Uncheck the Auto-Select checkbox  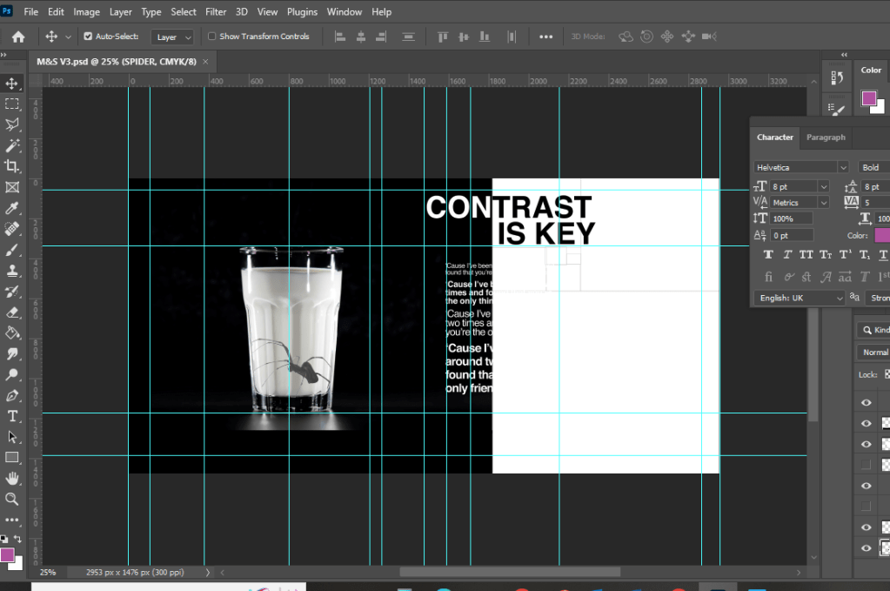click(x=88, y=37)
